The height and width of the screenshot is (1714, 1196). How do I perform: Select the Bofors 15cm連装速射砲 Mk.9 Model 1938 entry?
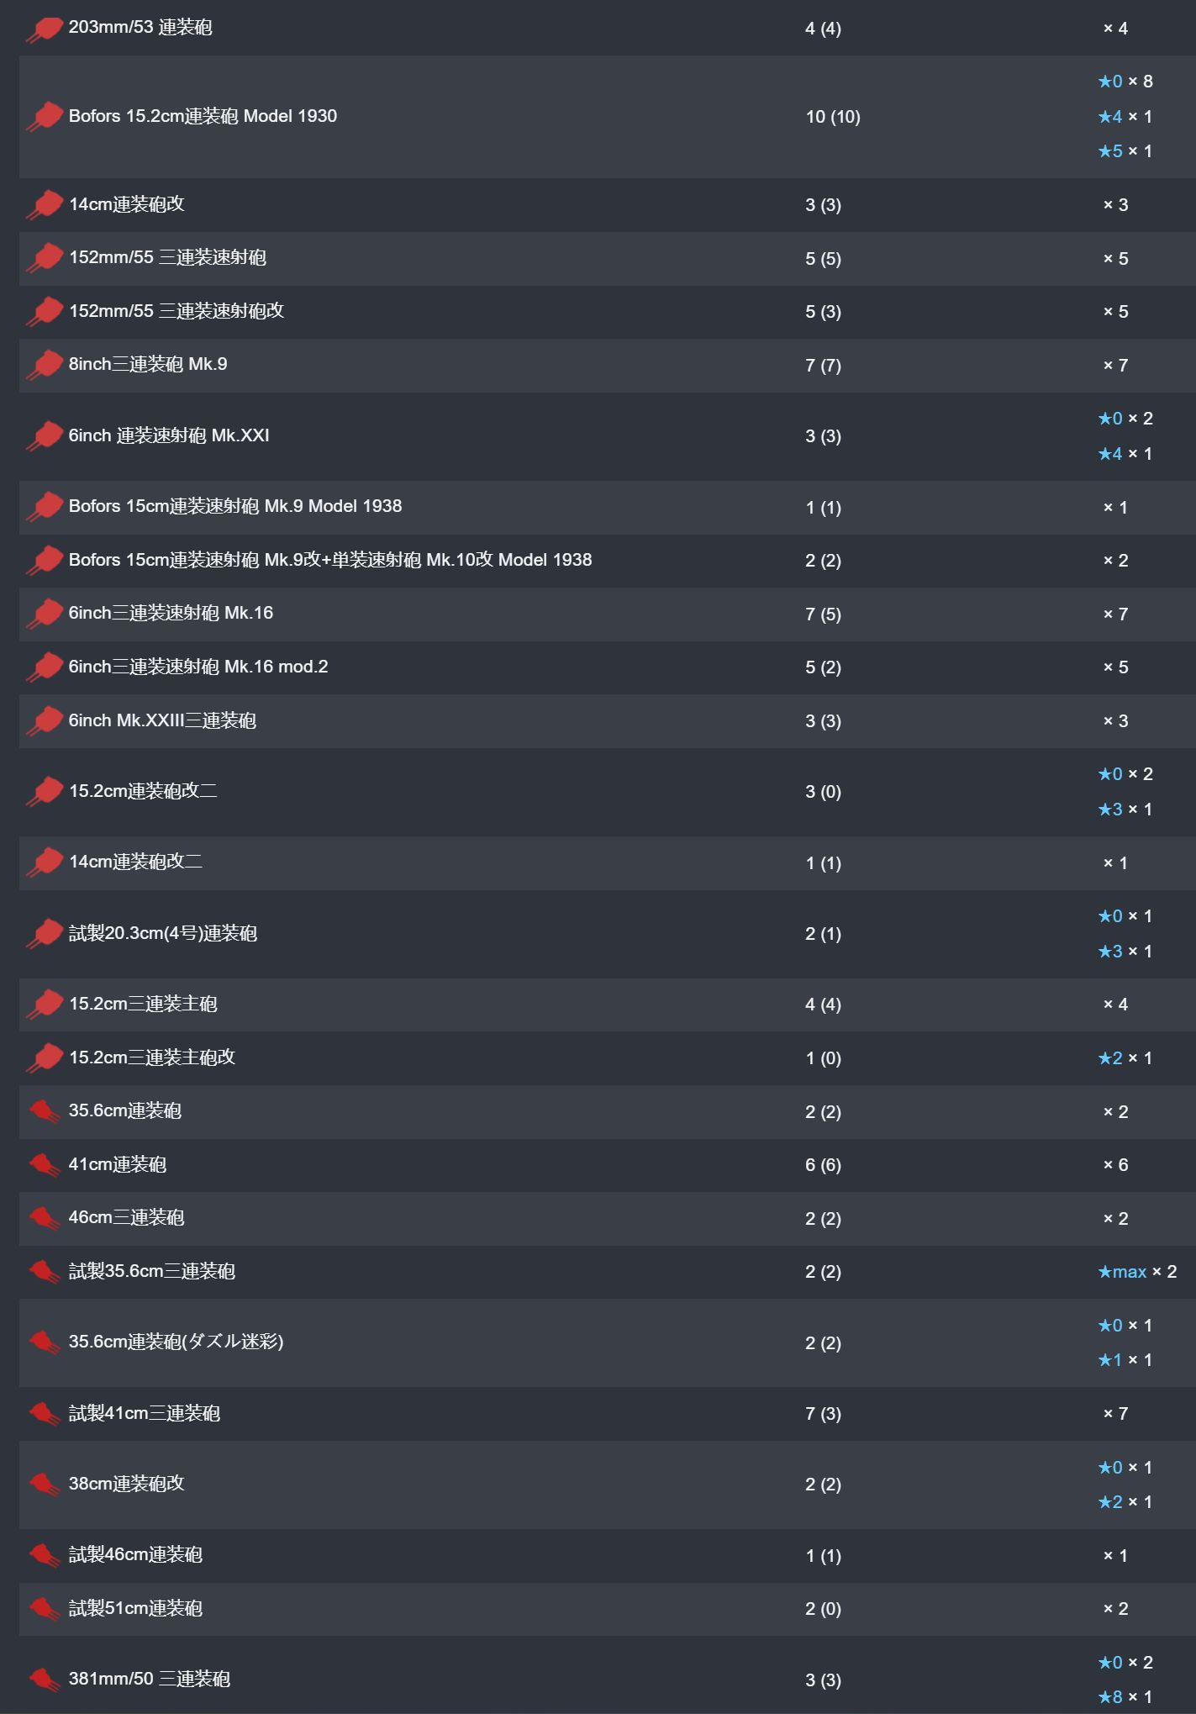click(x=235, y=506)
